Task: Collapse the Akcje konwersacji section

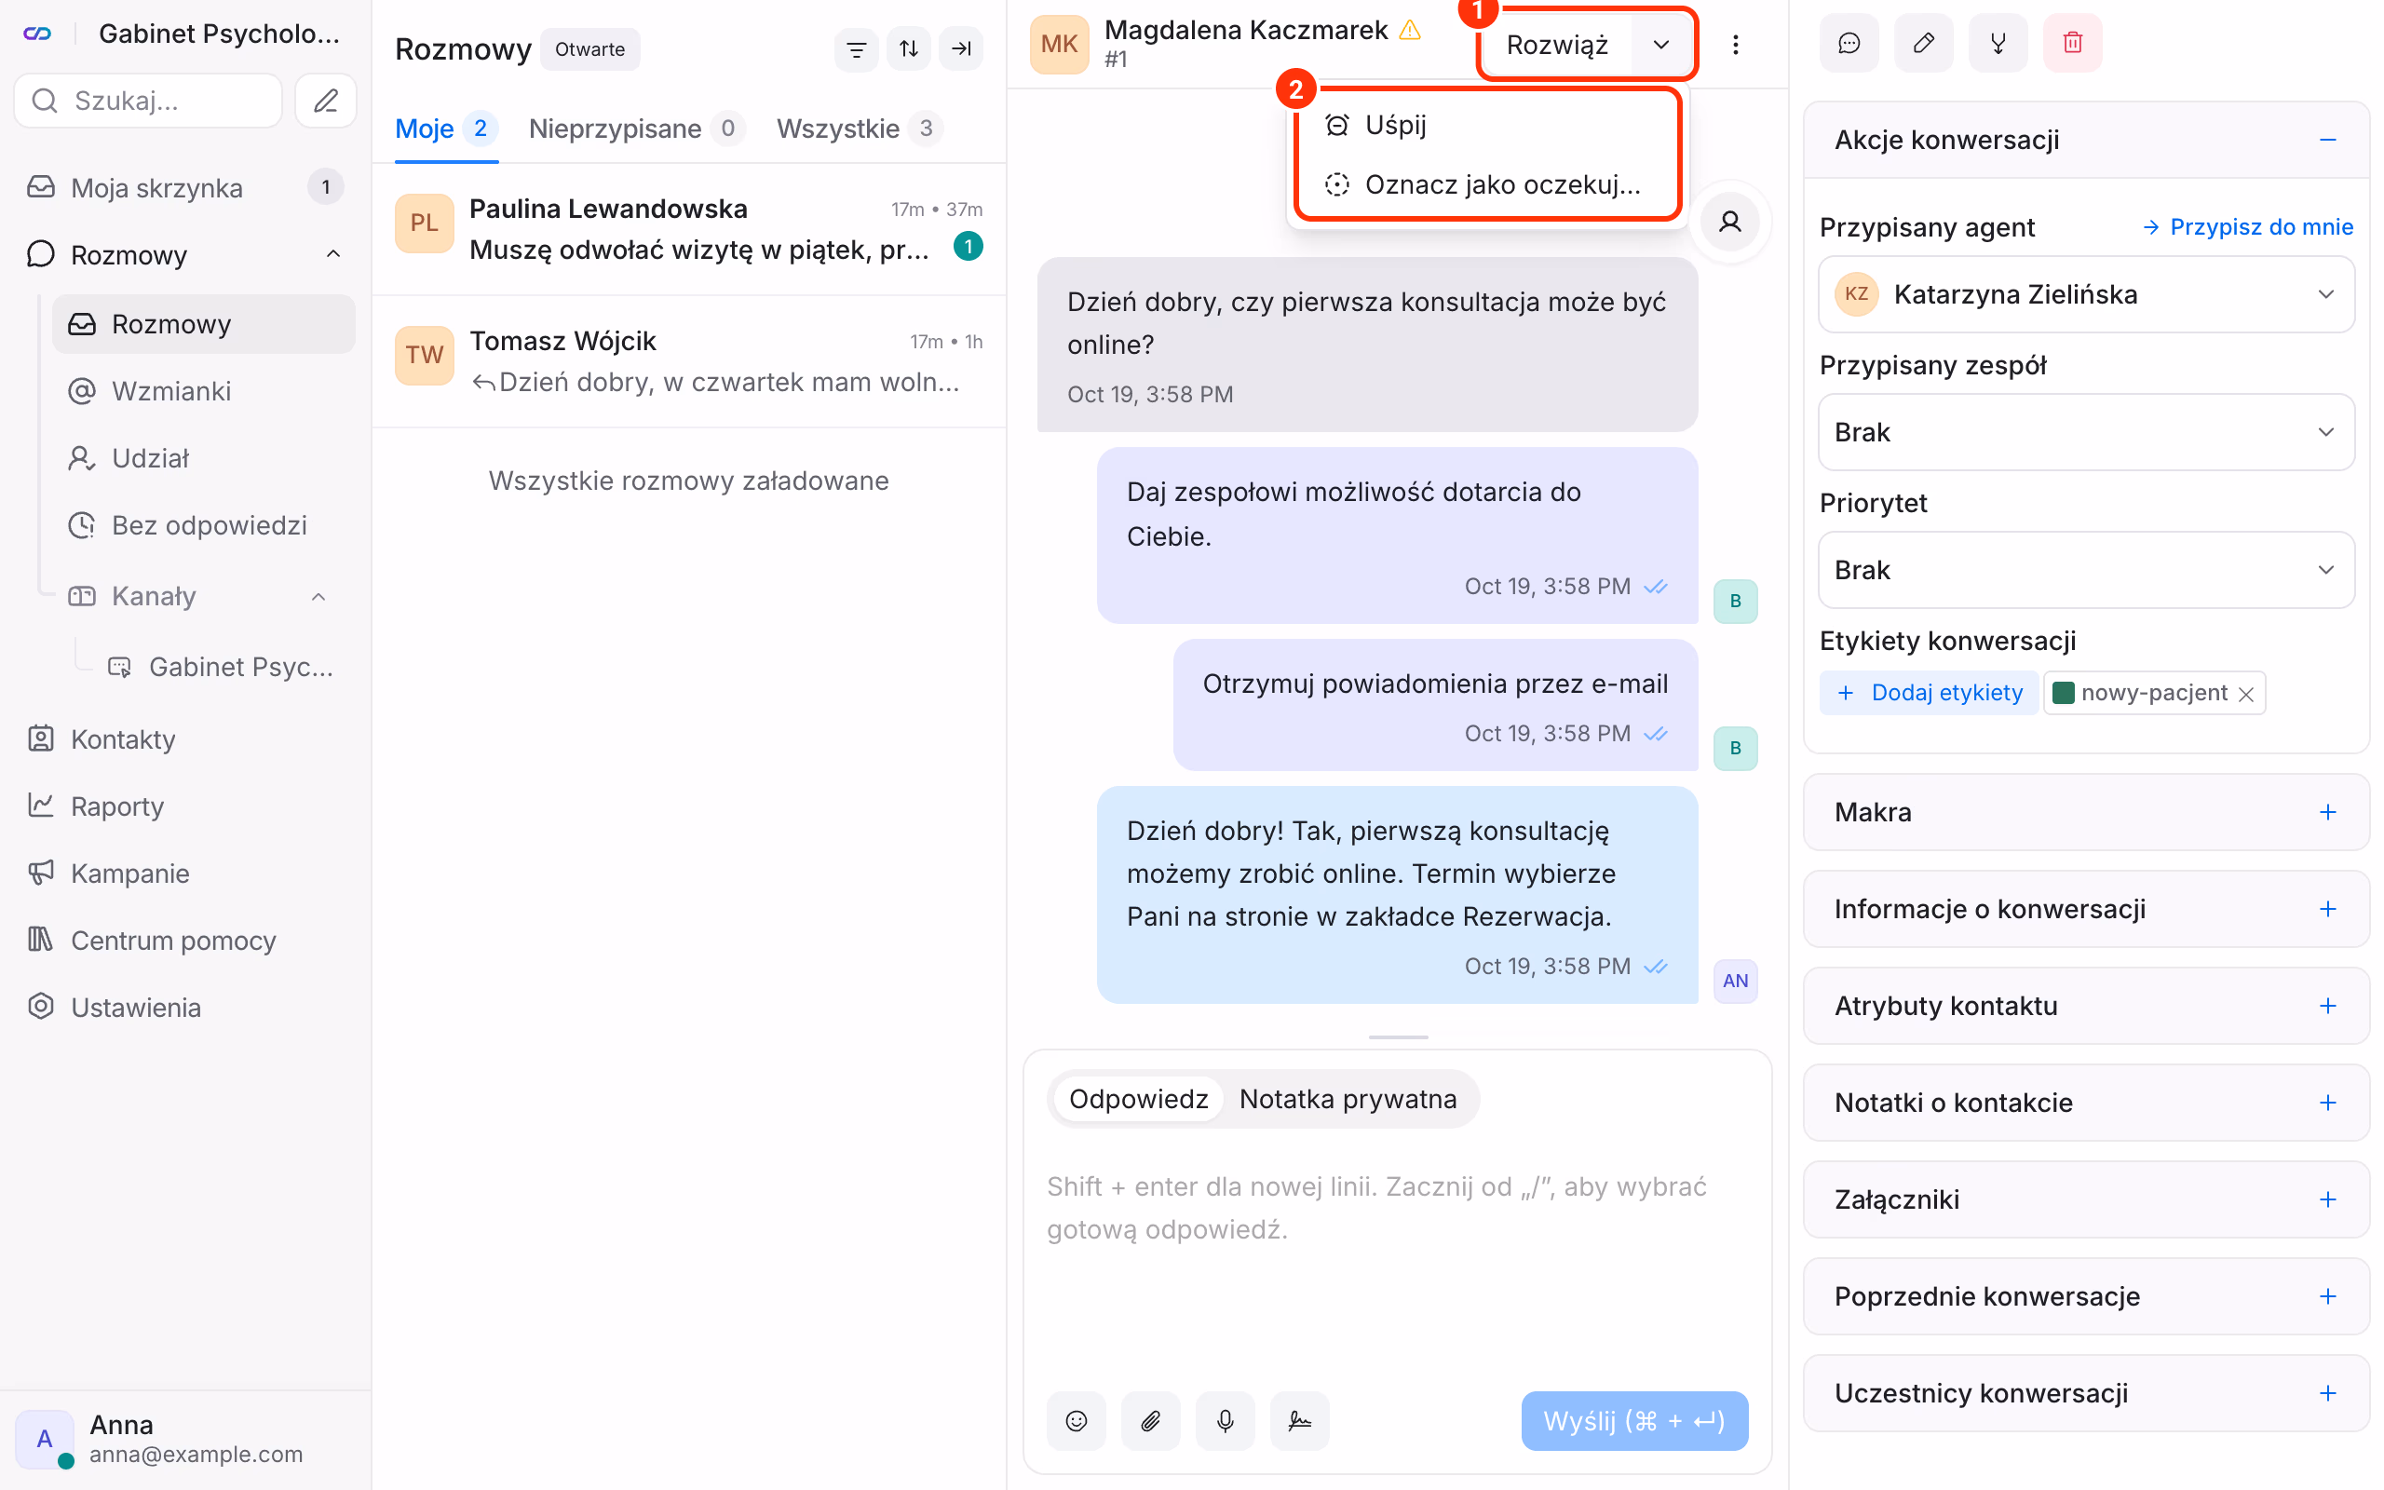Action: (2328, 140)
